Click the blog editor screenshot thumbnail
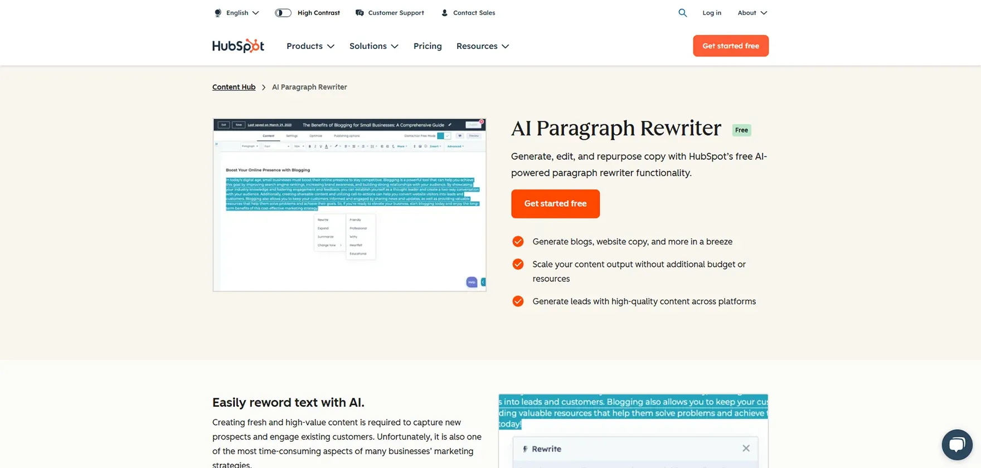This screenshot has height=468, width=981. [x=349, y=205]
